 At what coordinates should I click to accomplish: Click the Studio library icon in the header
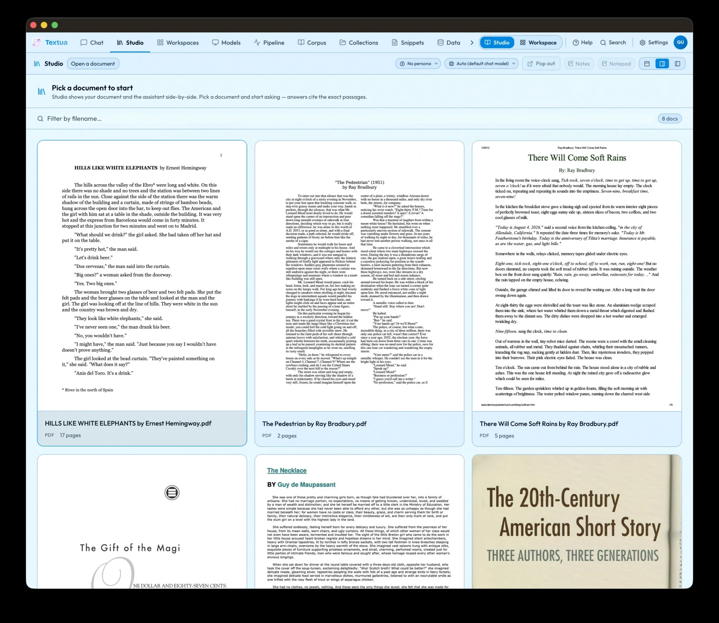pos(37,64)
